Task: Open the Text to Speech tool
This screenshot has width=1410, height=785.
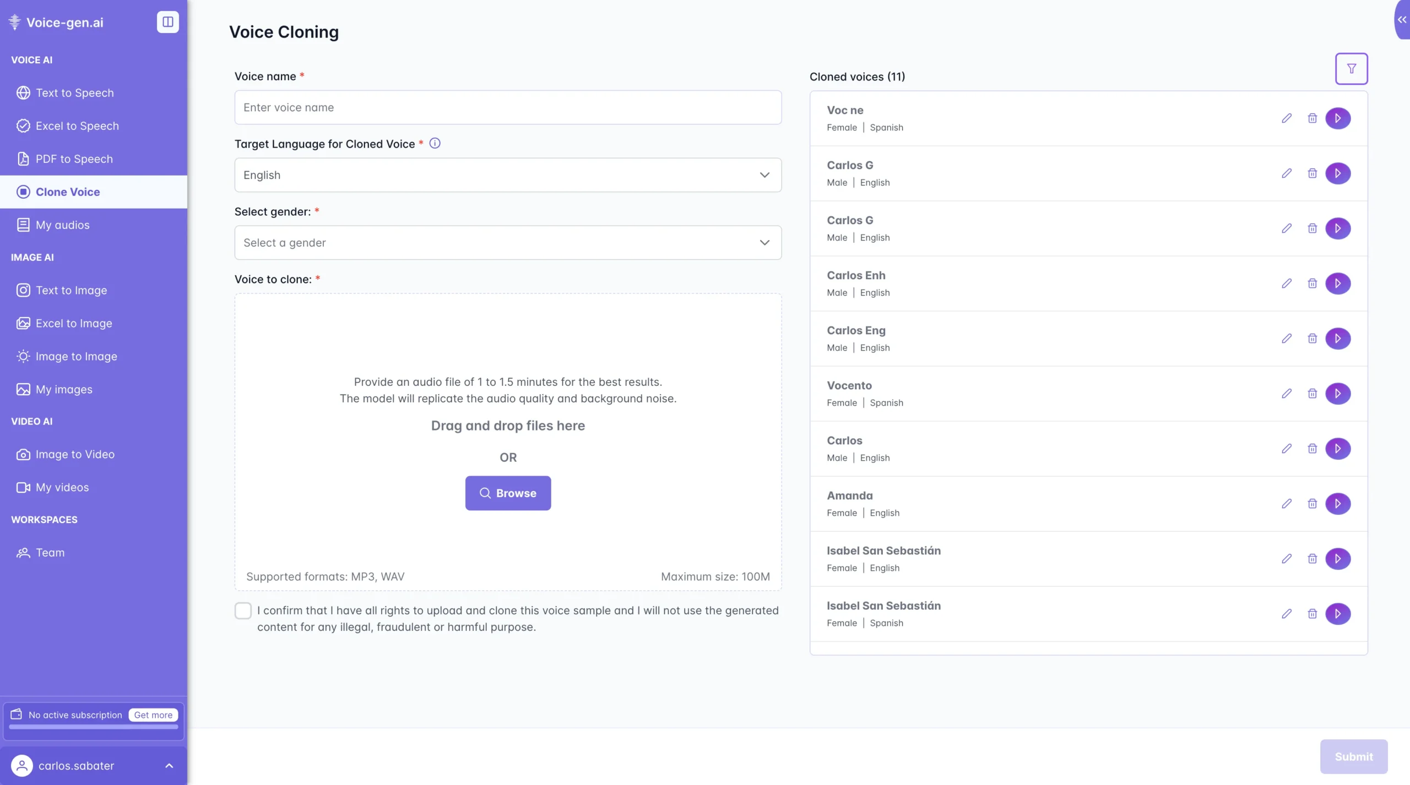Action: (75, 92)
